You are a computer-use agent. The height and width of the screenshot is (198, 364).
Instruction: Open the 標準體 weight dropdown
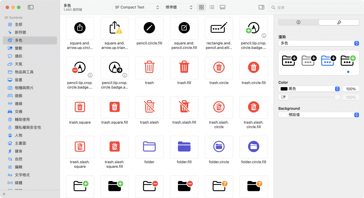pos(179,7)
